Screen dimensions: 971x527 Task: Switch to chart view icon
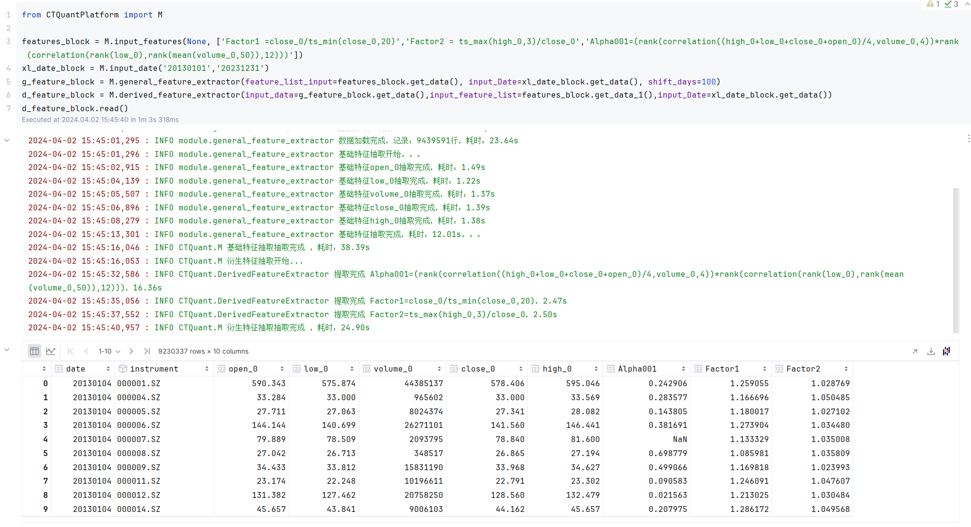tap(50, 351)
